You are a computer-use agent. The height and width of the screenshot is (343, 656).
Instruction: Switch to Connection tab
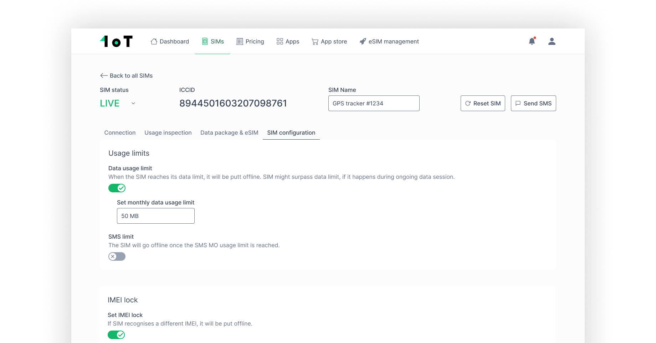[x=120, y=132]
